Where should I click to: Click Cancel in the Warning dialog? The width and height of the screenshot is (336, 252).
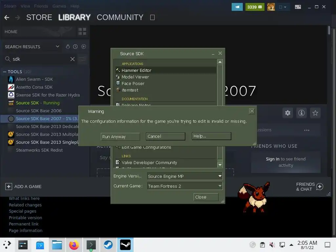pos(166,136)
